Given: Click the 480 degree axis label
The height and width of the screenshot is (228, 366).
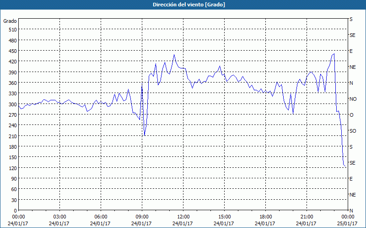Looking at the screenshot, I should (x=13, y=41).
